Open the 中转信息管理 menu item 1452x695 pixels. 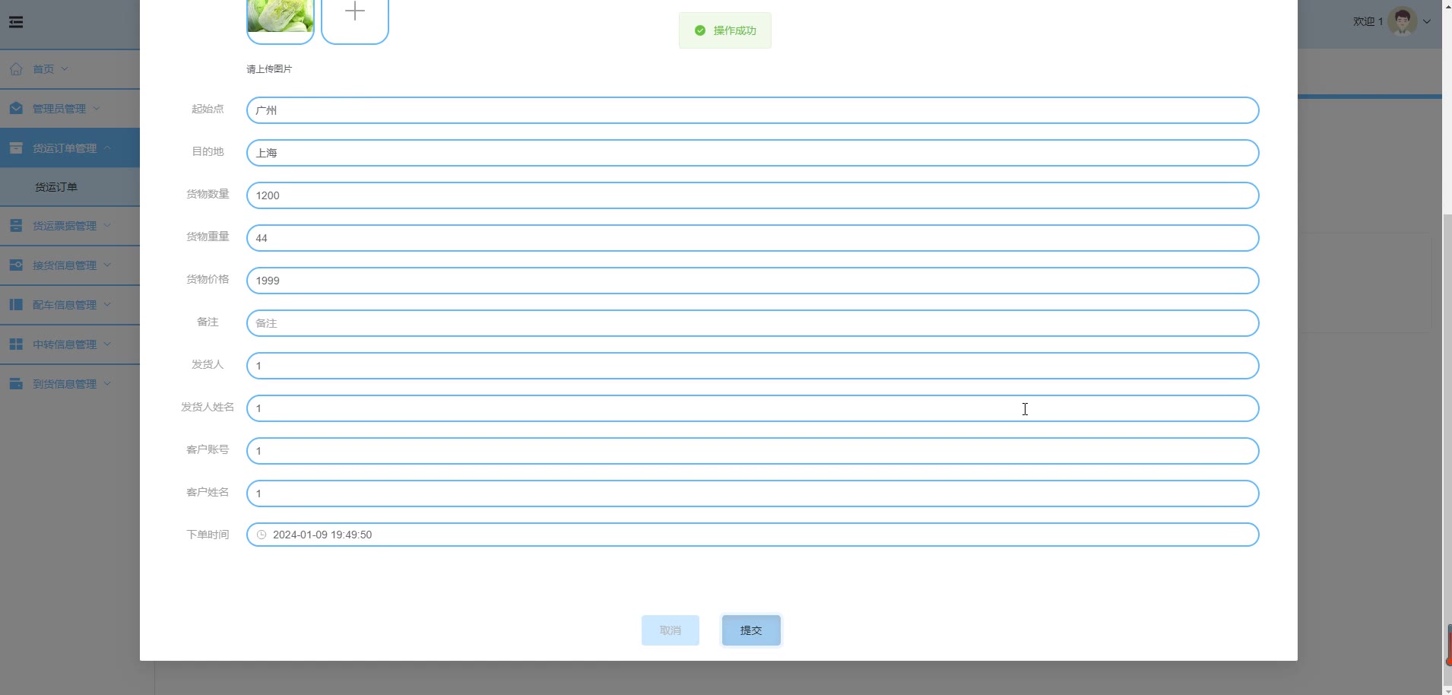pyautogui.click(x=70, y=344)
